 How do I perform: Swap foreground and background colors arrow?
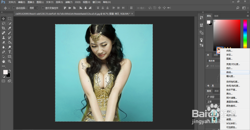click(x=10, y=70)
